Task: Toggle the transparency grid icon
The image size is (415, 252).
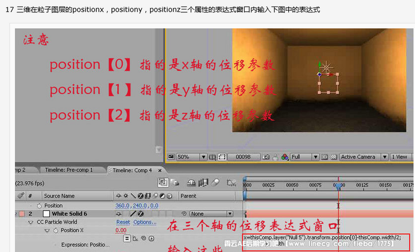Action: click(x=334, y=157)
